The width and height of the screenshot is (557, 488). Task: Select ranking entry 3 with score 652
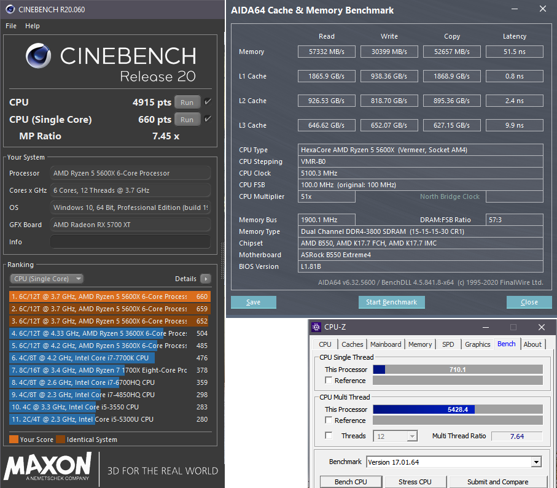pyautogui.click(x=110, y=321)
